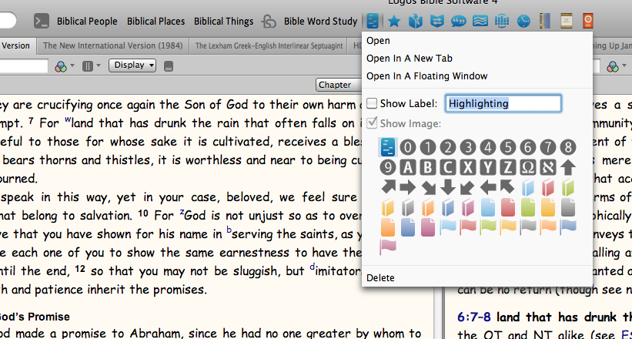Viewport: 632px width, 339px height.
Task: Choose the down arrow image
Action: (x=448, y=187)
